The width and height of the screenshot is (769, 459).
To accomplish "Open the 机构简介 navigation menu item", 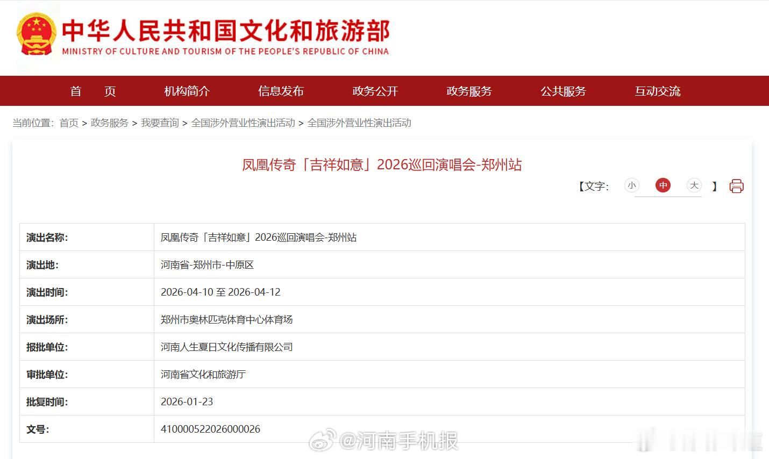I will pyautogui.click(x=187, y=91).
